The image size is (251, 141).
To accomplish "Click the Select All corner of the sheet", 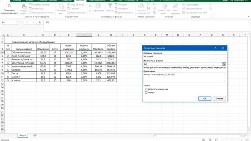I will coord(3,35).
